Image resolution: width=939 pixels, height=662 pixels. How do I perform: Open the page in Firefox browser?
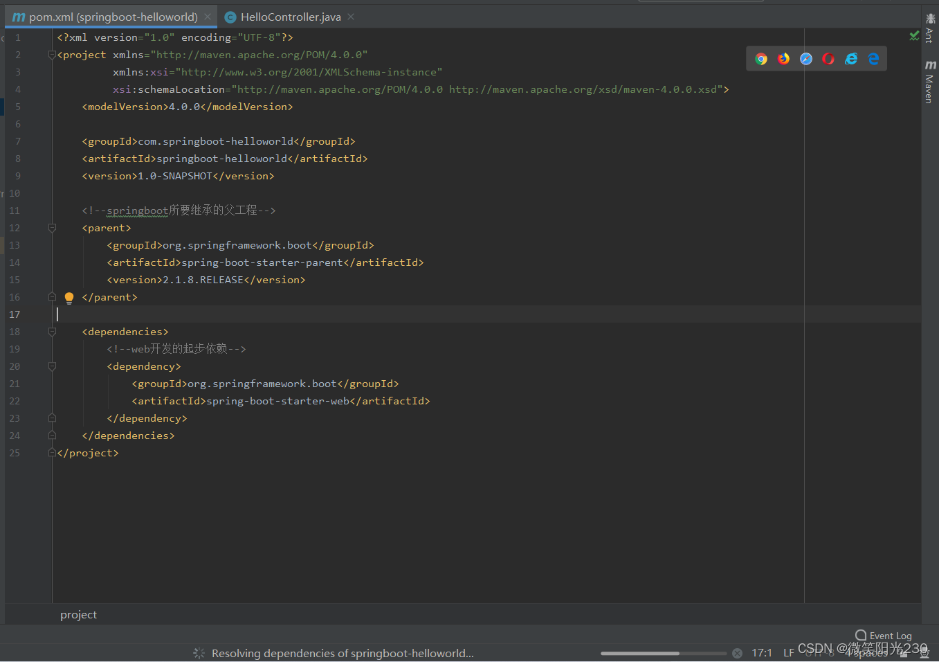[x=783, y=59]
